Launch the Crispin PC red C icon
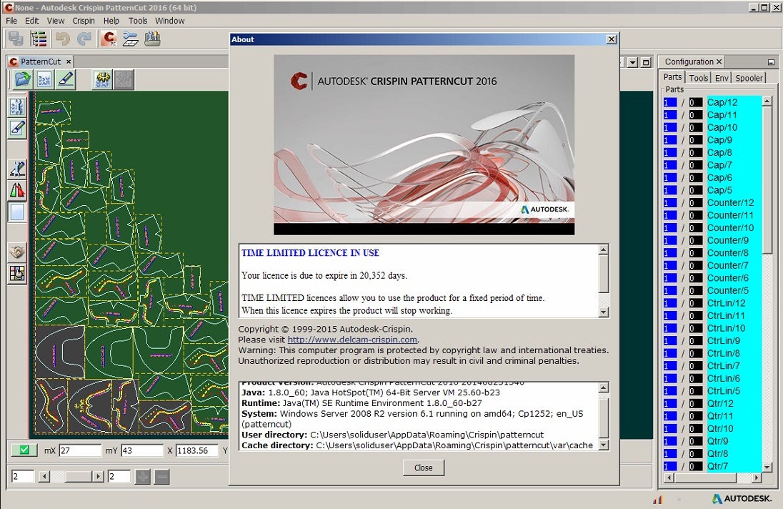Screen dimensions: 783x509 tap(109, 39)
